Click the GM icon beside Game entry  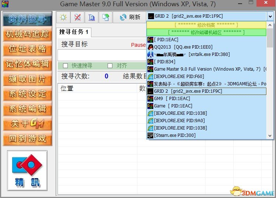pyautogui.click(x=150, y=106)
